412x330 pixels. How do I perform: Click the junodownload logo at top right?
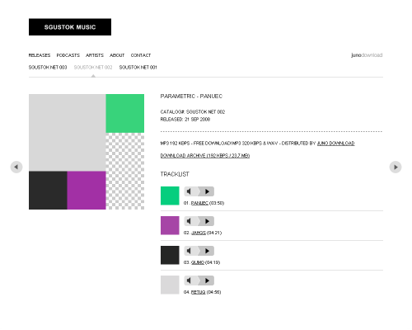[367, 55]
